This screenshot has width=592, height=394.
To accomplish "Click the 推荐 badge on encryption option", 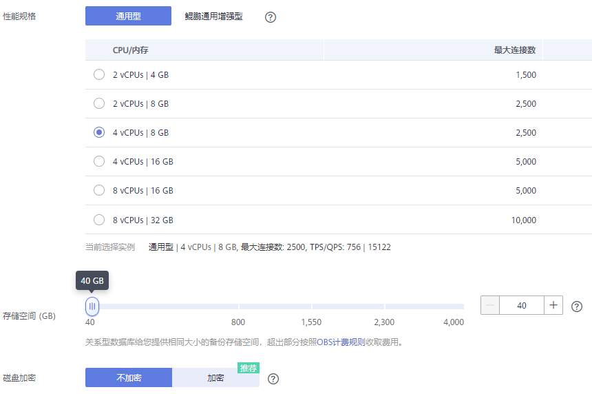I will coord(249,368).
